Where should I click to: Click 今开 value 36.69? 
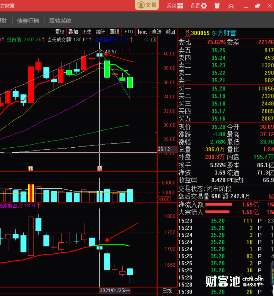267,127
